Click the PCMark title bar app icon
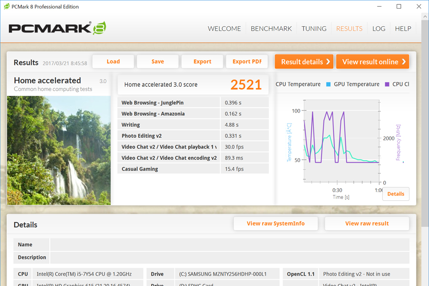The width and height of the screenshot is (429, 286). click(x=7, y=6)
